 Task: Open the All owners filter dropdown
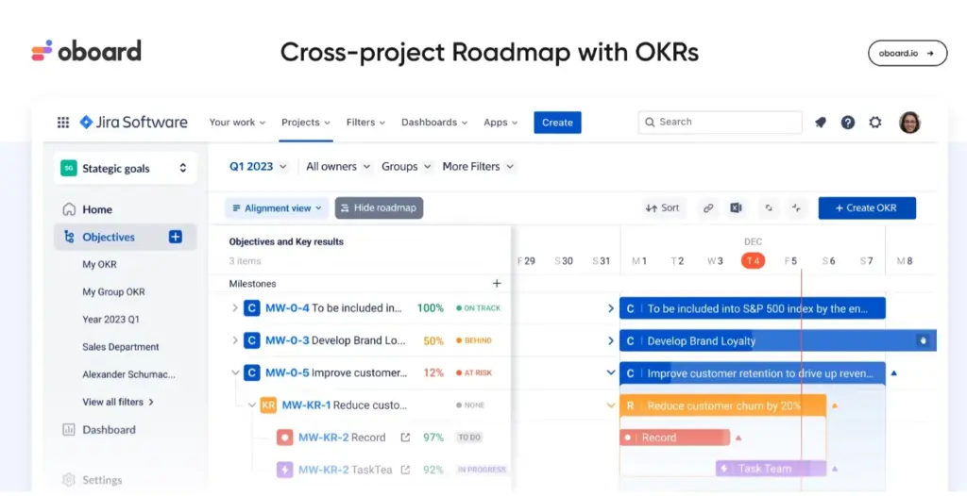[x=339, y=166]
